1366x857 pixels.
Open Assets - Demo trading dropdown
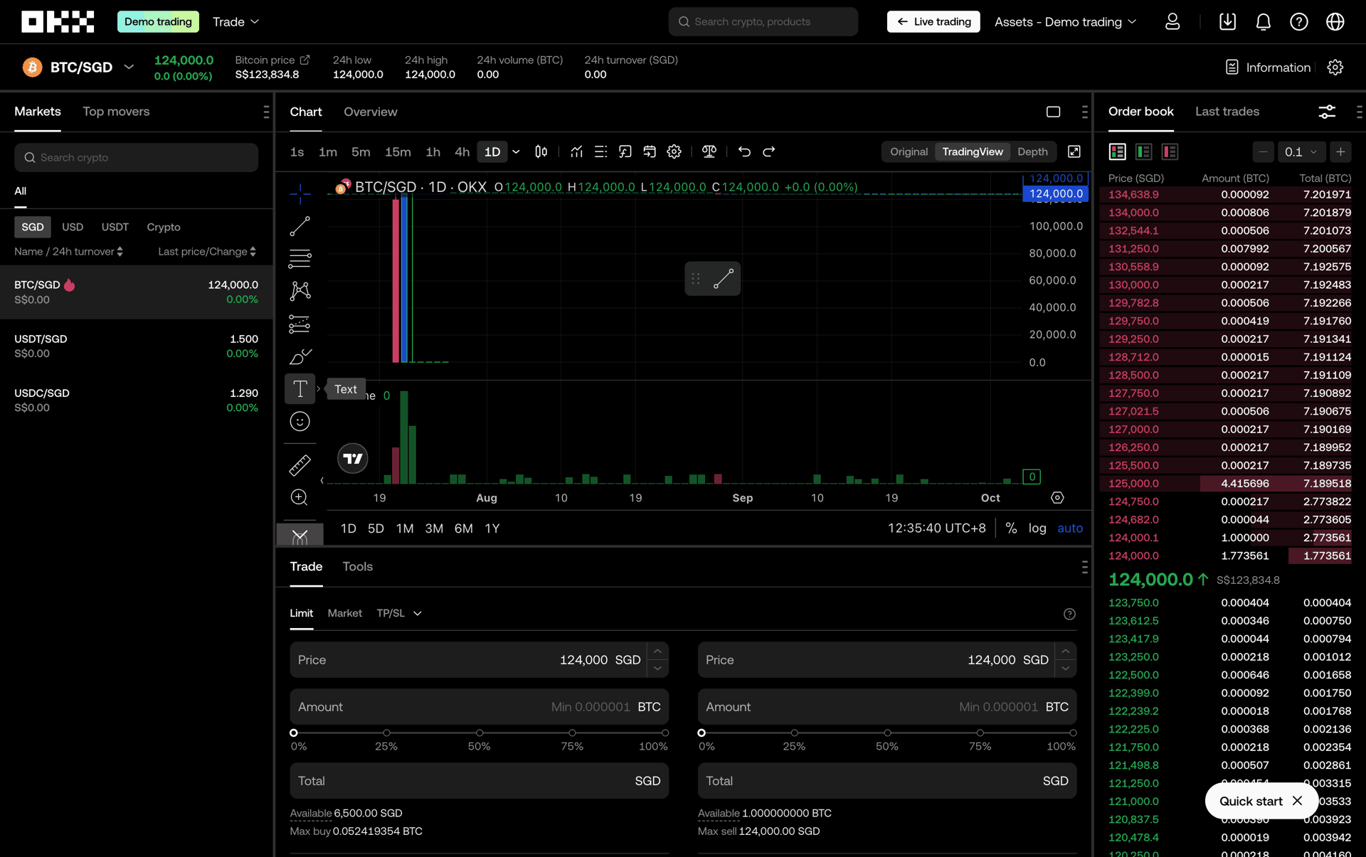tap(1065, 22)
